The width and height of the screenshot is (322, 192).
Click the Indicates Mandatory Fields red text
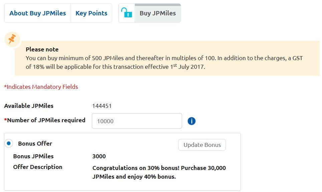tap(41, 87)
